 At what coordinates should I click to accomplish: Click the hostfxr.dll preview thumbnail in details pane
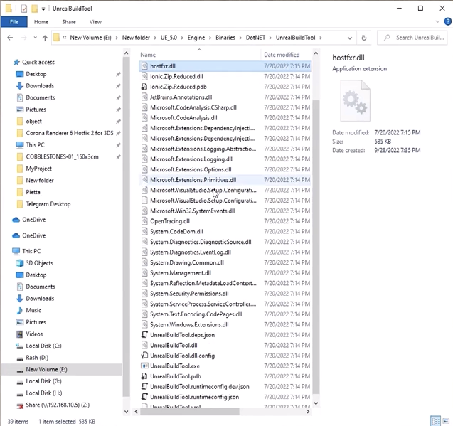pyautogui.click(x=355, y=101)
